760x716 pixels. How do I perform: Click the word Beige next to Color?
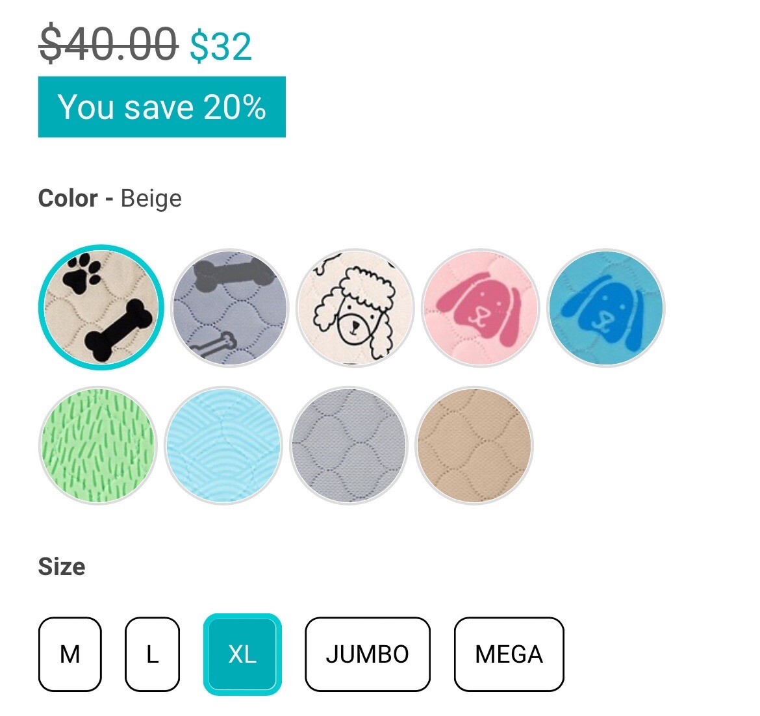point(151,199)
